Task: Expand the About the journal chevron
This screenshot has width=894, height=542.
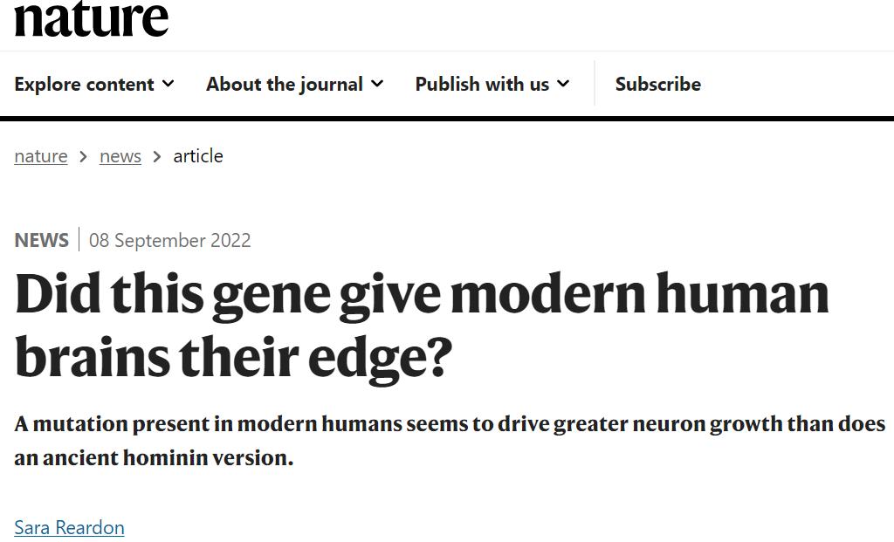Action: tap(377, 84)
